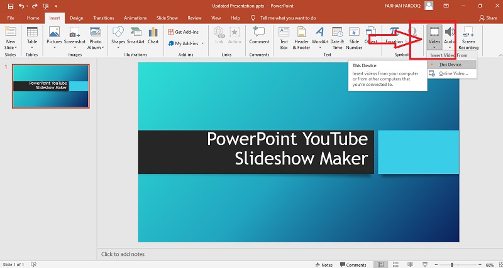Click to add notes area

pos(123,254)
